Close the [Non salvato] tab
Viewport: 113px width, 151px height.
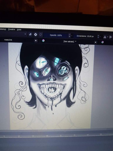pos(95,42)
